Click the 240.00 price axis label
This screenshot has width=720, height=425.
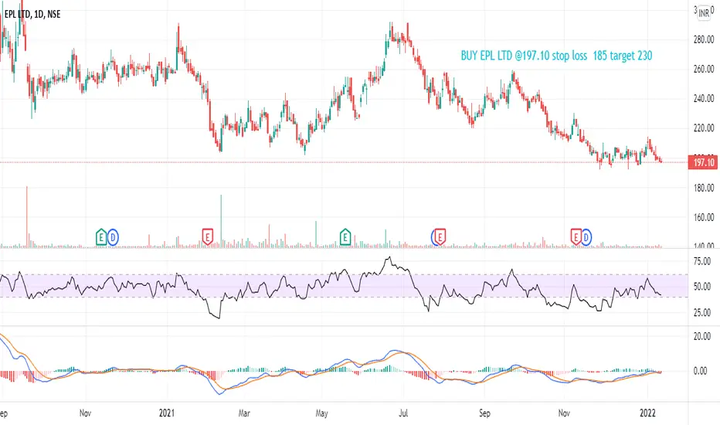coord(704,98)
